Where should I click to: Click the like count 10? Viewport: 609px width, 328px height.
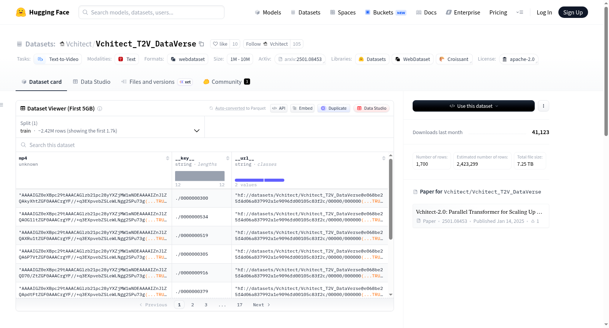pos(235,44)
